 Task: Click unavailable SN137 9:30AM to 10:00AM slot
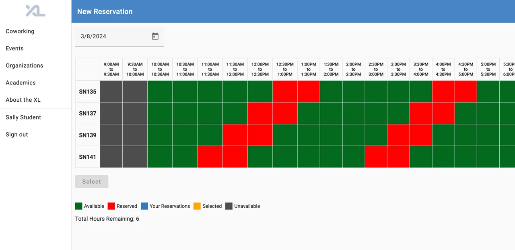(x=135, y=113)
